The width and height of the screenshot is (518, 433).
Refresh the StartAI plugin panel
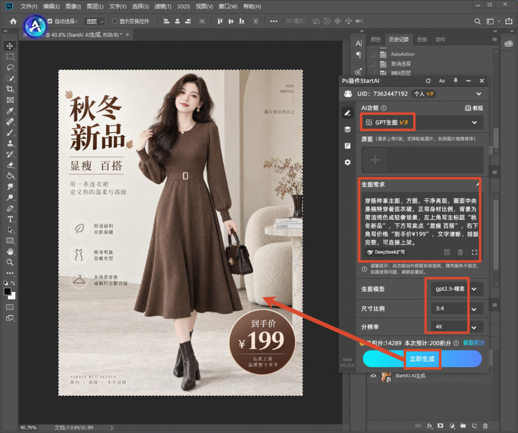(428, 81)
